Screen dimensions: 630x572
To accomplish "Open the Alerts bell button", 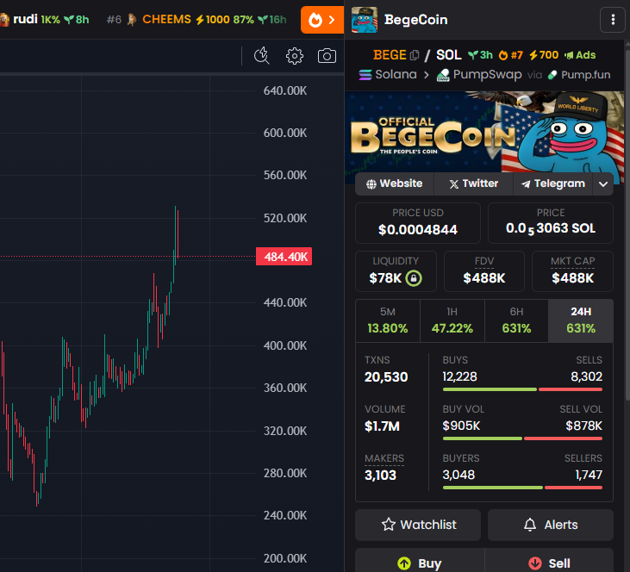I will [x=551, y=525].
